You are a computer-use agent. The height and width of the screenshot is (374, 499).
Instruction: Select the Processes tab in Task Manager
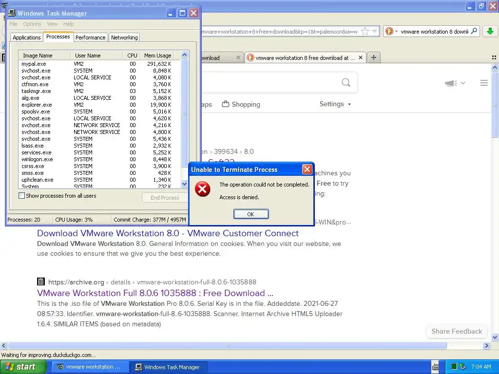coord(58,37)
